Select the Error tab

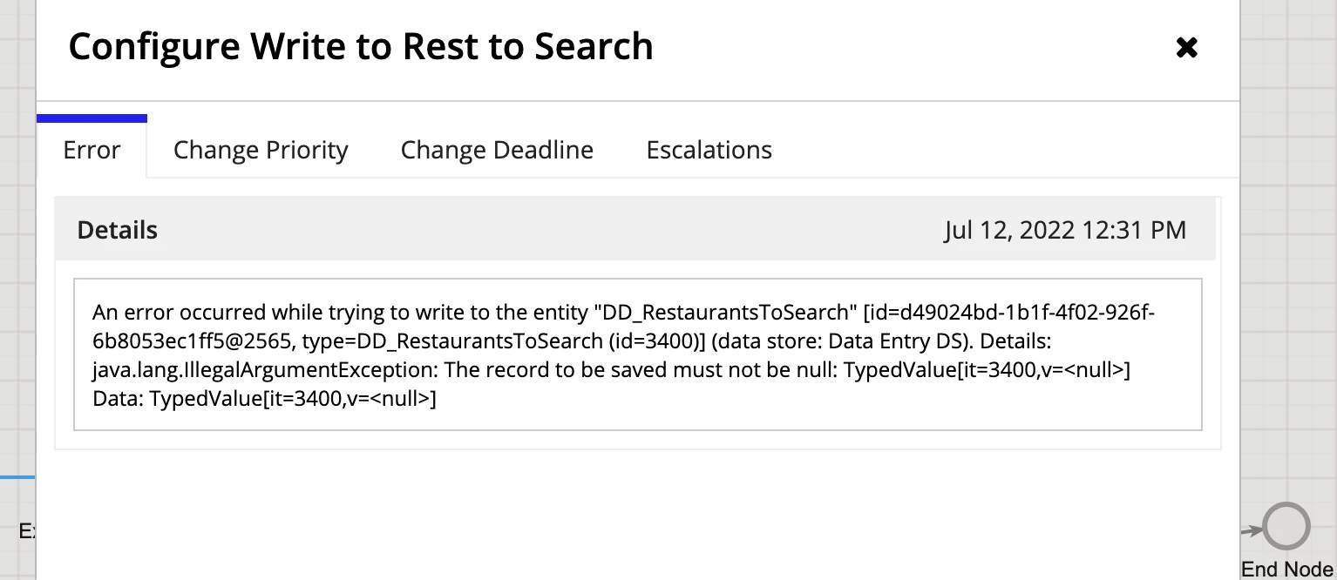click(x=92, y=150)
